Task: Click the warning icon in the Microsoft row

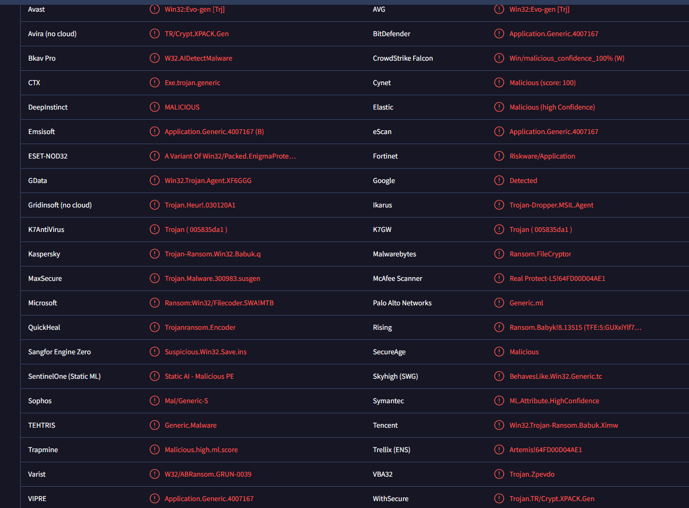Action: (x=155, y=303)
